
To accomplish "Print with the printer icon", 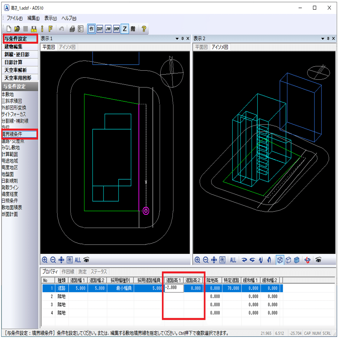I will pos(72,29).
